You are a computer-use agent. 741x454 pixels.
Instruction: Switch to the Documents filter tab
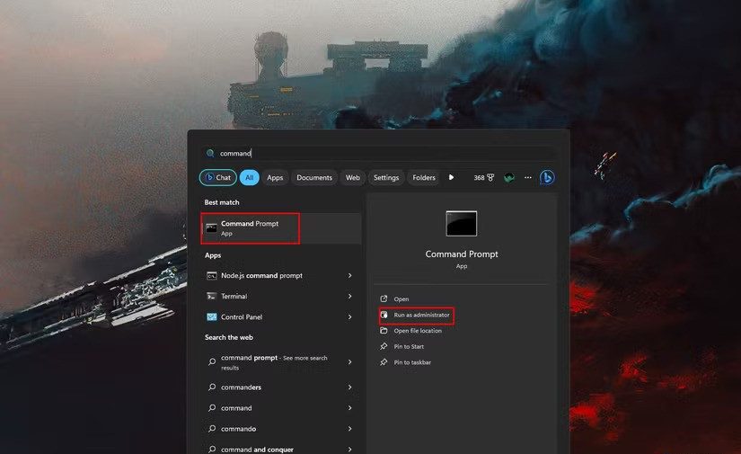point(314,178)
